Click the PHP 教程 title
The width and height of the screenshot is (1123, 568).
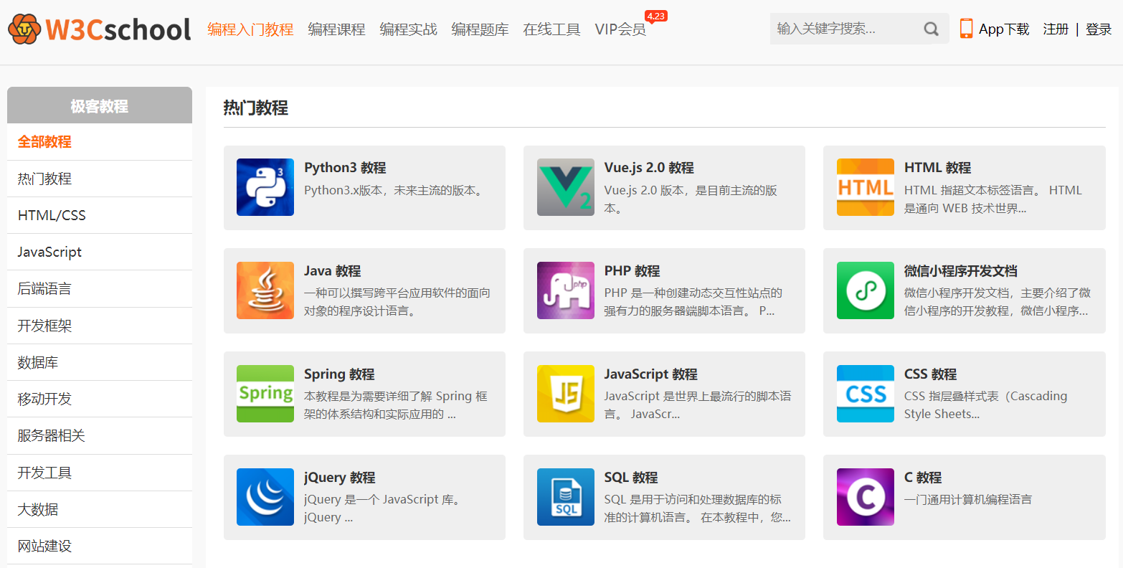pos(632,271)
